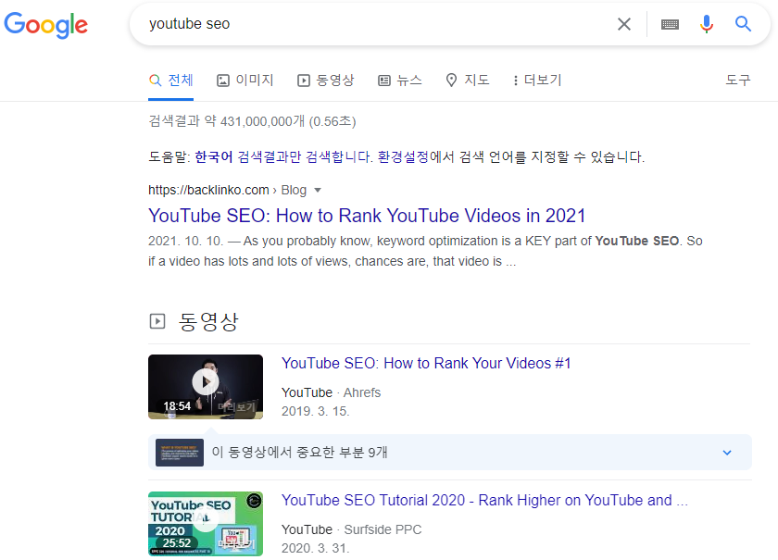Screen dimensions: 778x560
Task: Open YouTube SEO: How to Rank YouTube Videos in 2021
Action: 367,216
